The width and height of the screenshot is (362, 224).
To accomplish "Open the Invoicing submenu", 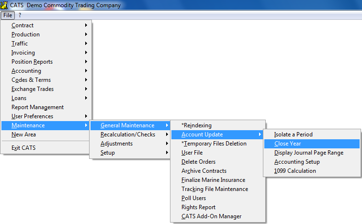I will click(45, 53).
